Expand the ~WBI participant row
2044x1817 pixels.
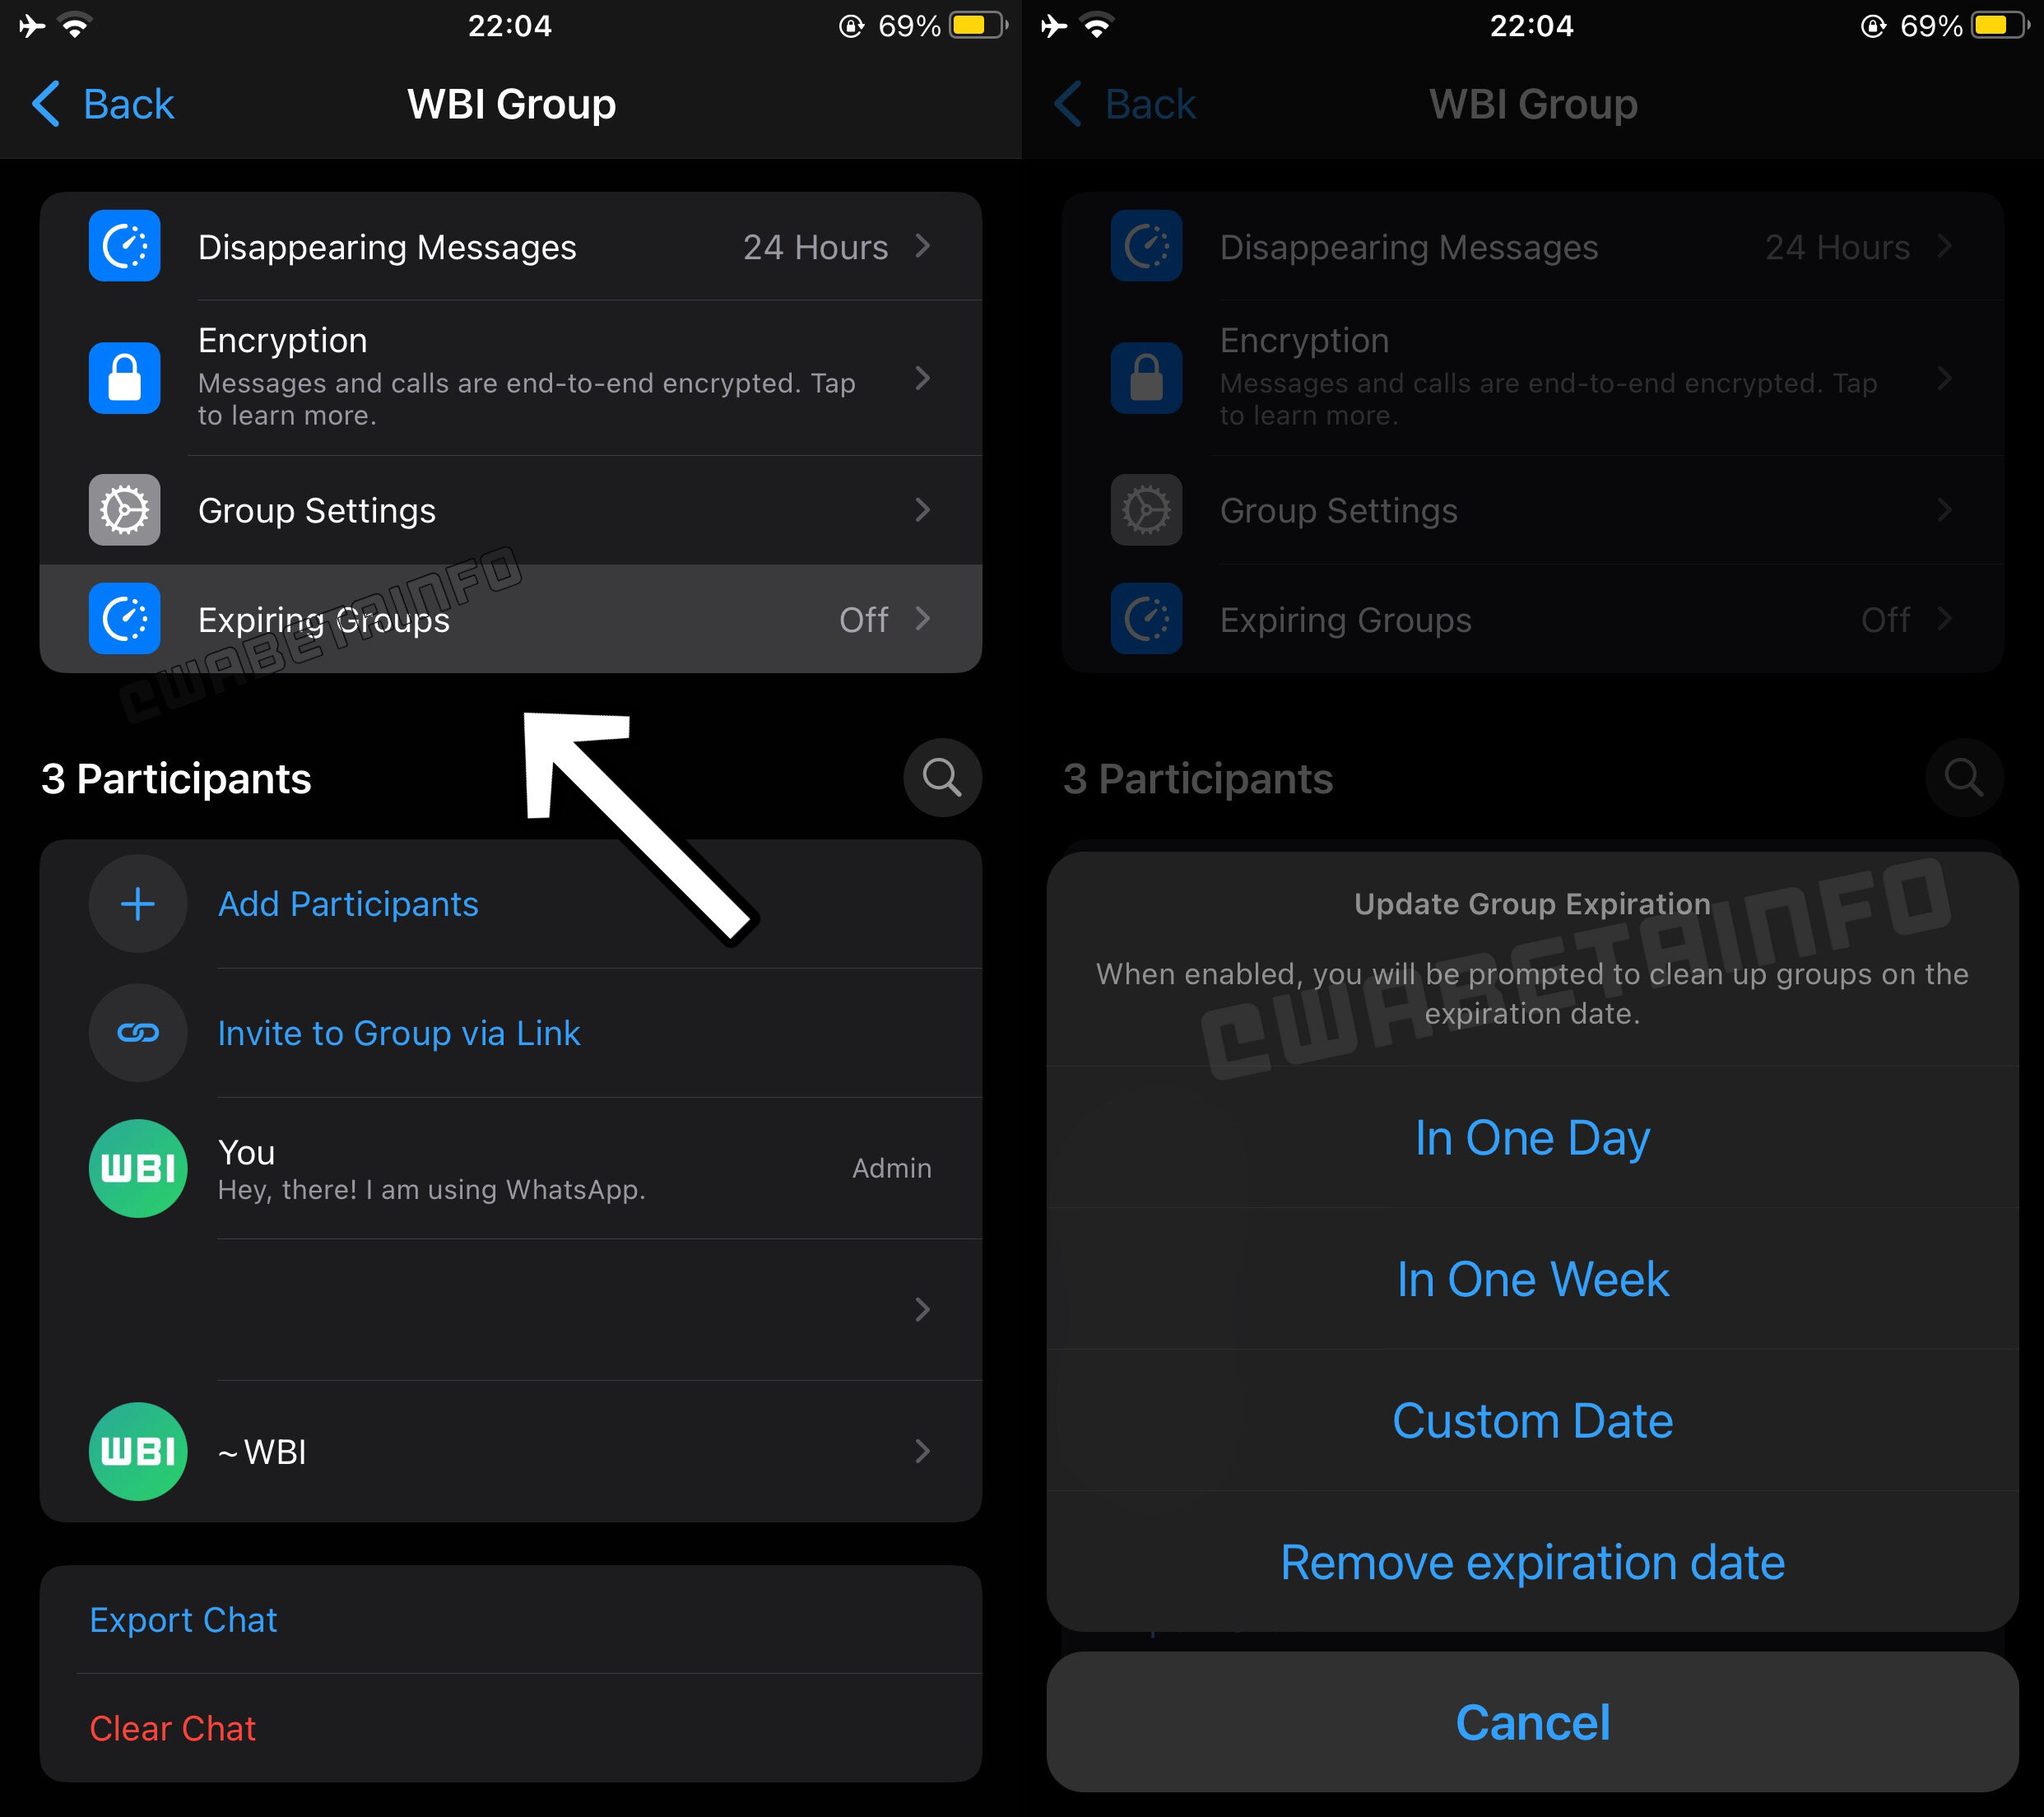924,1451
